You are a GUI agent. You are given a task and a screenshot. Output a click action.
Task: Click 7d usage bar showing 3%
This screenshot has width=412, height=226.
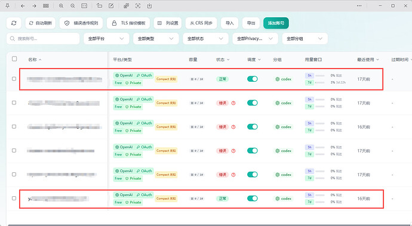click(x=320, y=82)
